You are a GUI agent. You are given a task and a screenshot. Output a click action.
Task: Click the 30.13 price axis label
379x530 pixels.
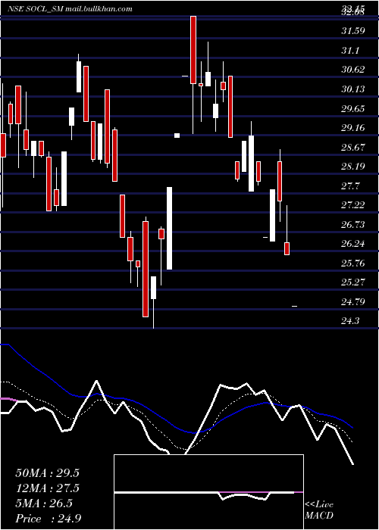353,89
